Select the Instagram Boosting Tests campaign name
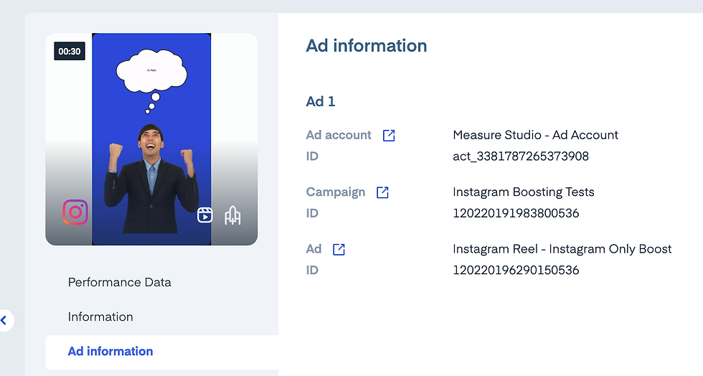The height and width of the screenshot is (376, 703). 523,192
